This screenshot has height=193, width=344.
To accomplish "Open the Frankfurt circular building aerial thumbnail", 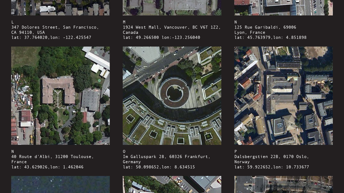I will tap(172, 96).
